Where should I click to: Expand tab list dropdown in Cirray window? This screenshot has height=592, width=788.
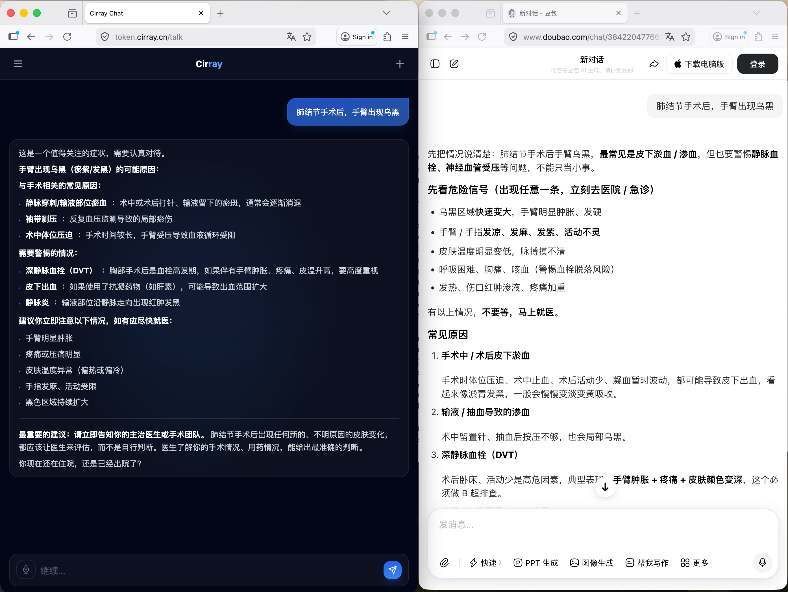(386, 13)
